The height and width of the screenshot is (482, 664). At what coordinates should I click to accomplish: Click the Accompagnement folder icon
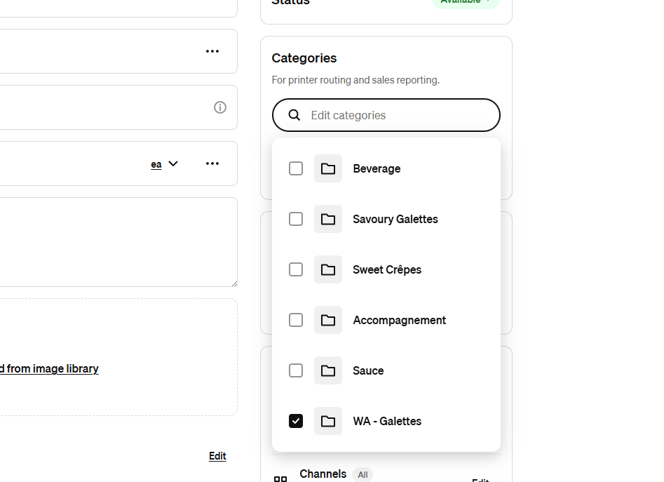coord(327,320)
